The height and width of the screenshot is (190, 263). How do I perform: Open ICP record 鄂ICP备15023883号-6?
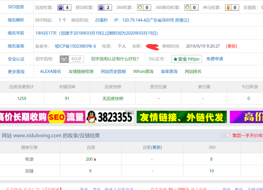[76, 46]
